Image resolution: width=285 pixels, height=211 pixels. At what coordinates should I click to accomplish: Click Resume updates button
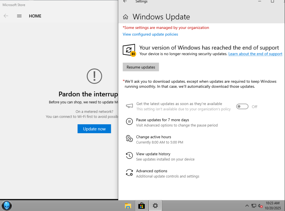tap(141, 67)
